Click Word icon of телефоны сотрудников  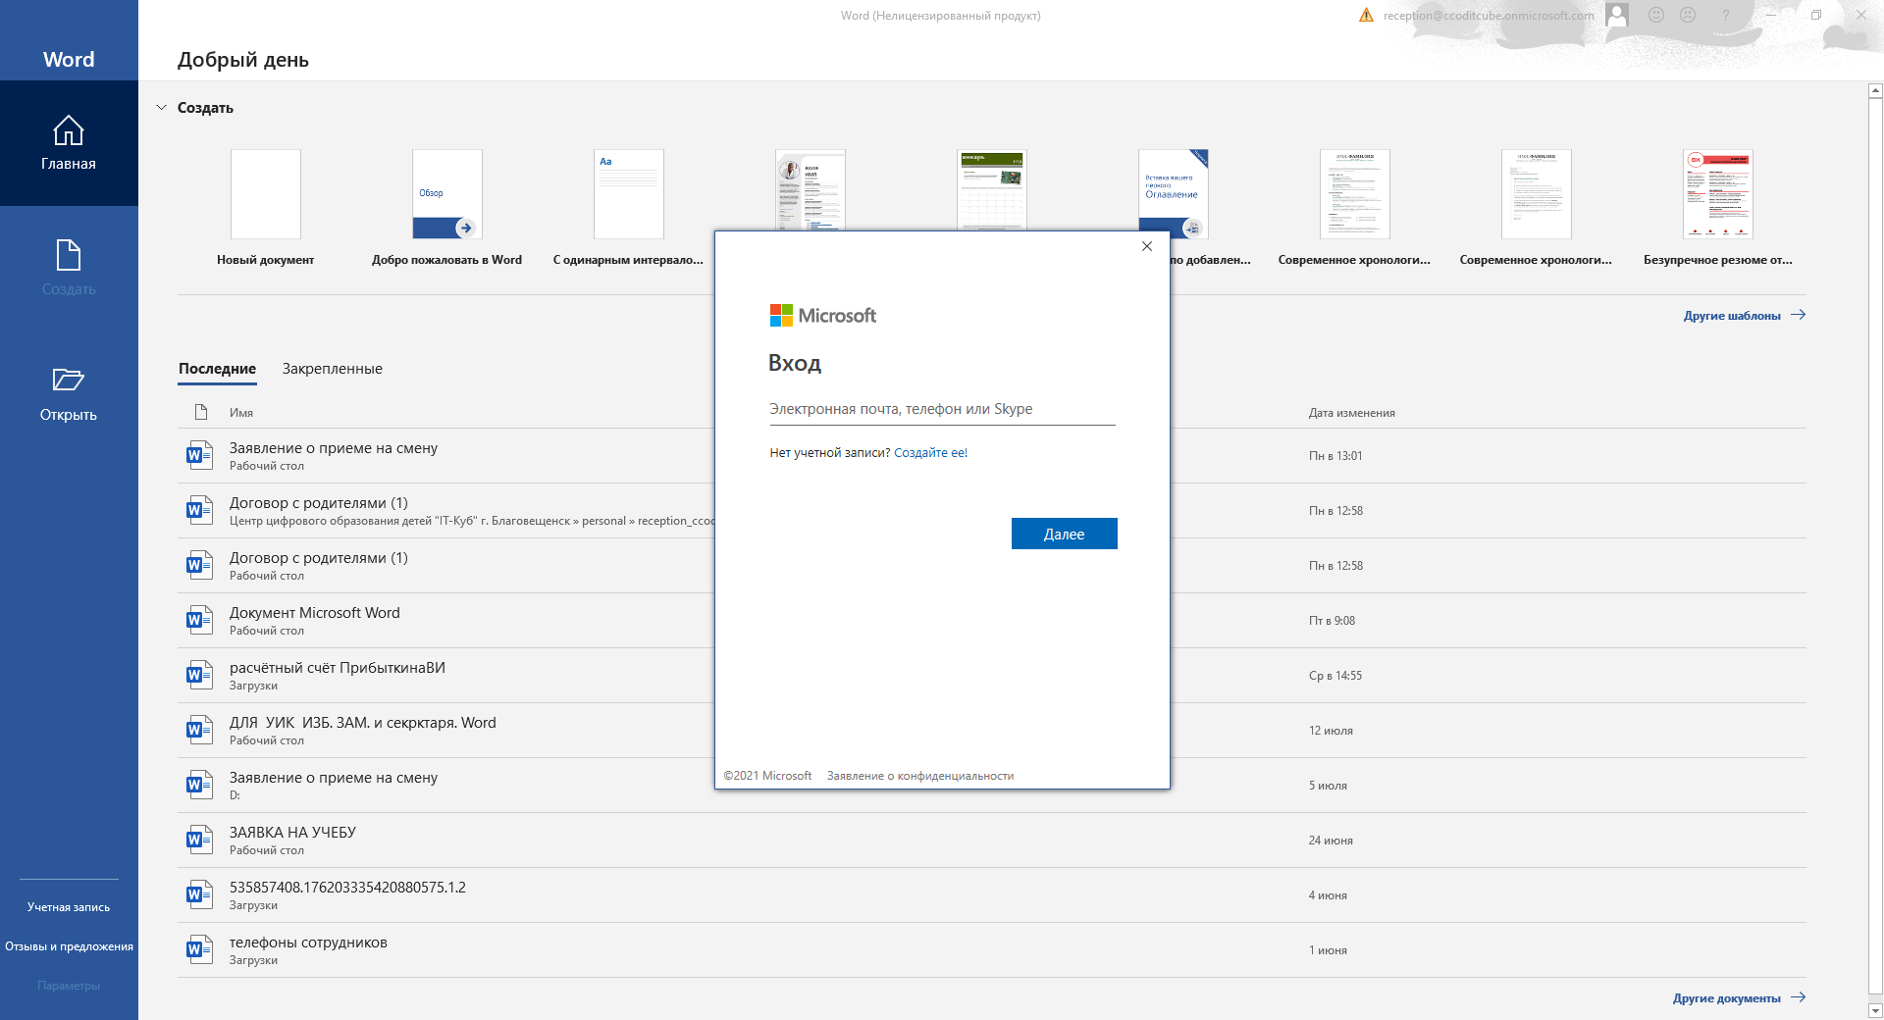(x=199, y=949)
